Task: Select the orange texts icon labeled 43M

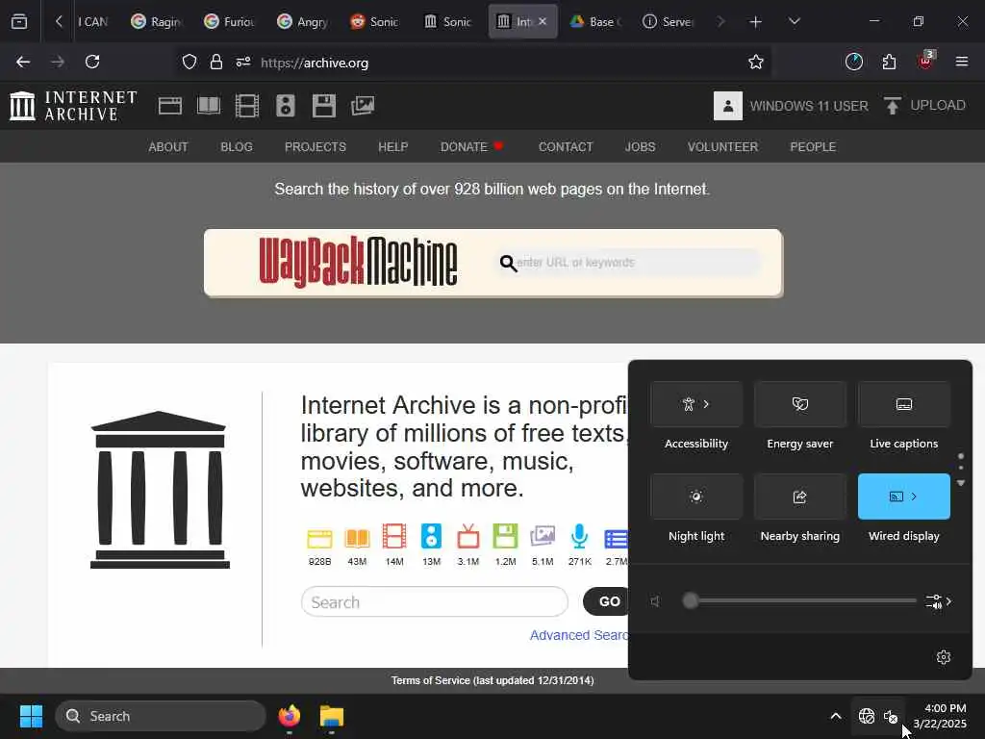Action: point(357,539)
